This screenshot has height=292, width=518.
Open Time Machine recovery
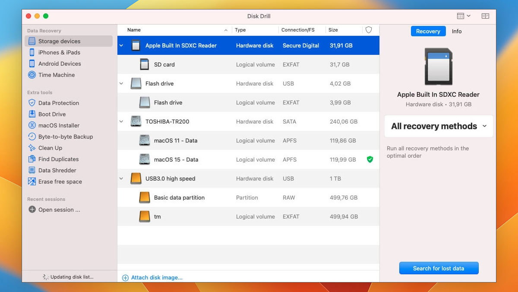tap(57, 75)
